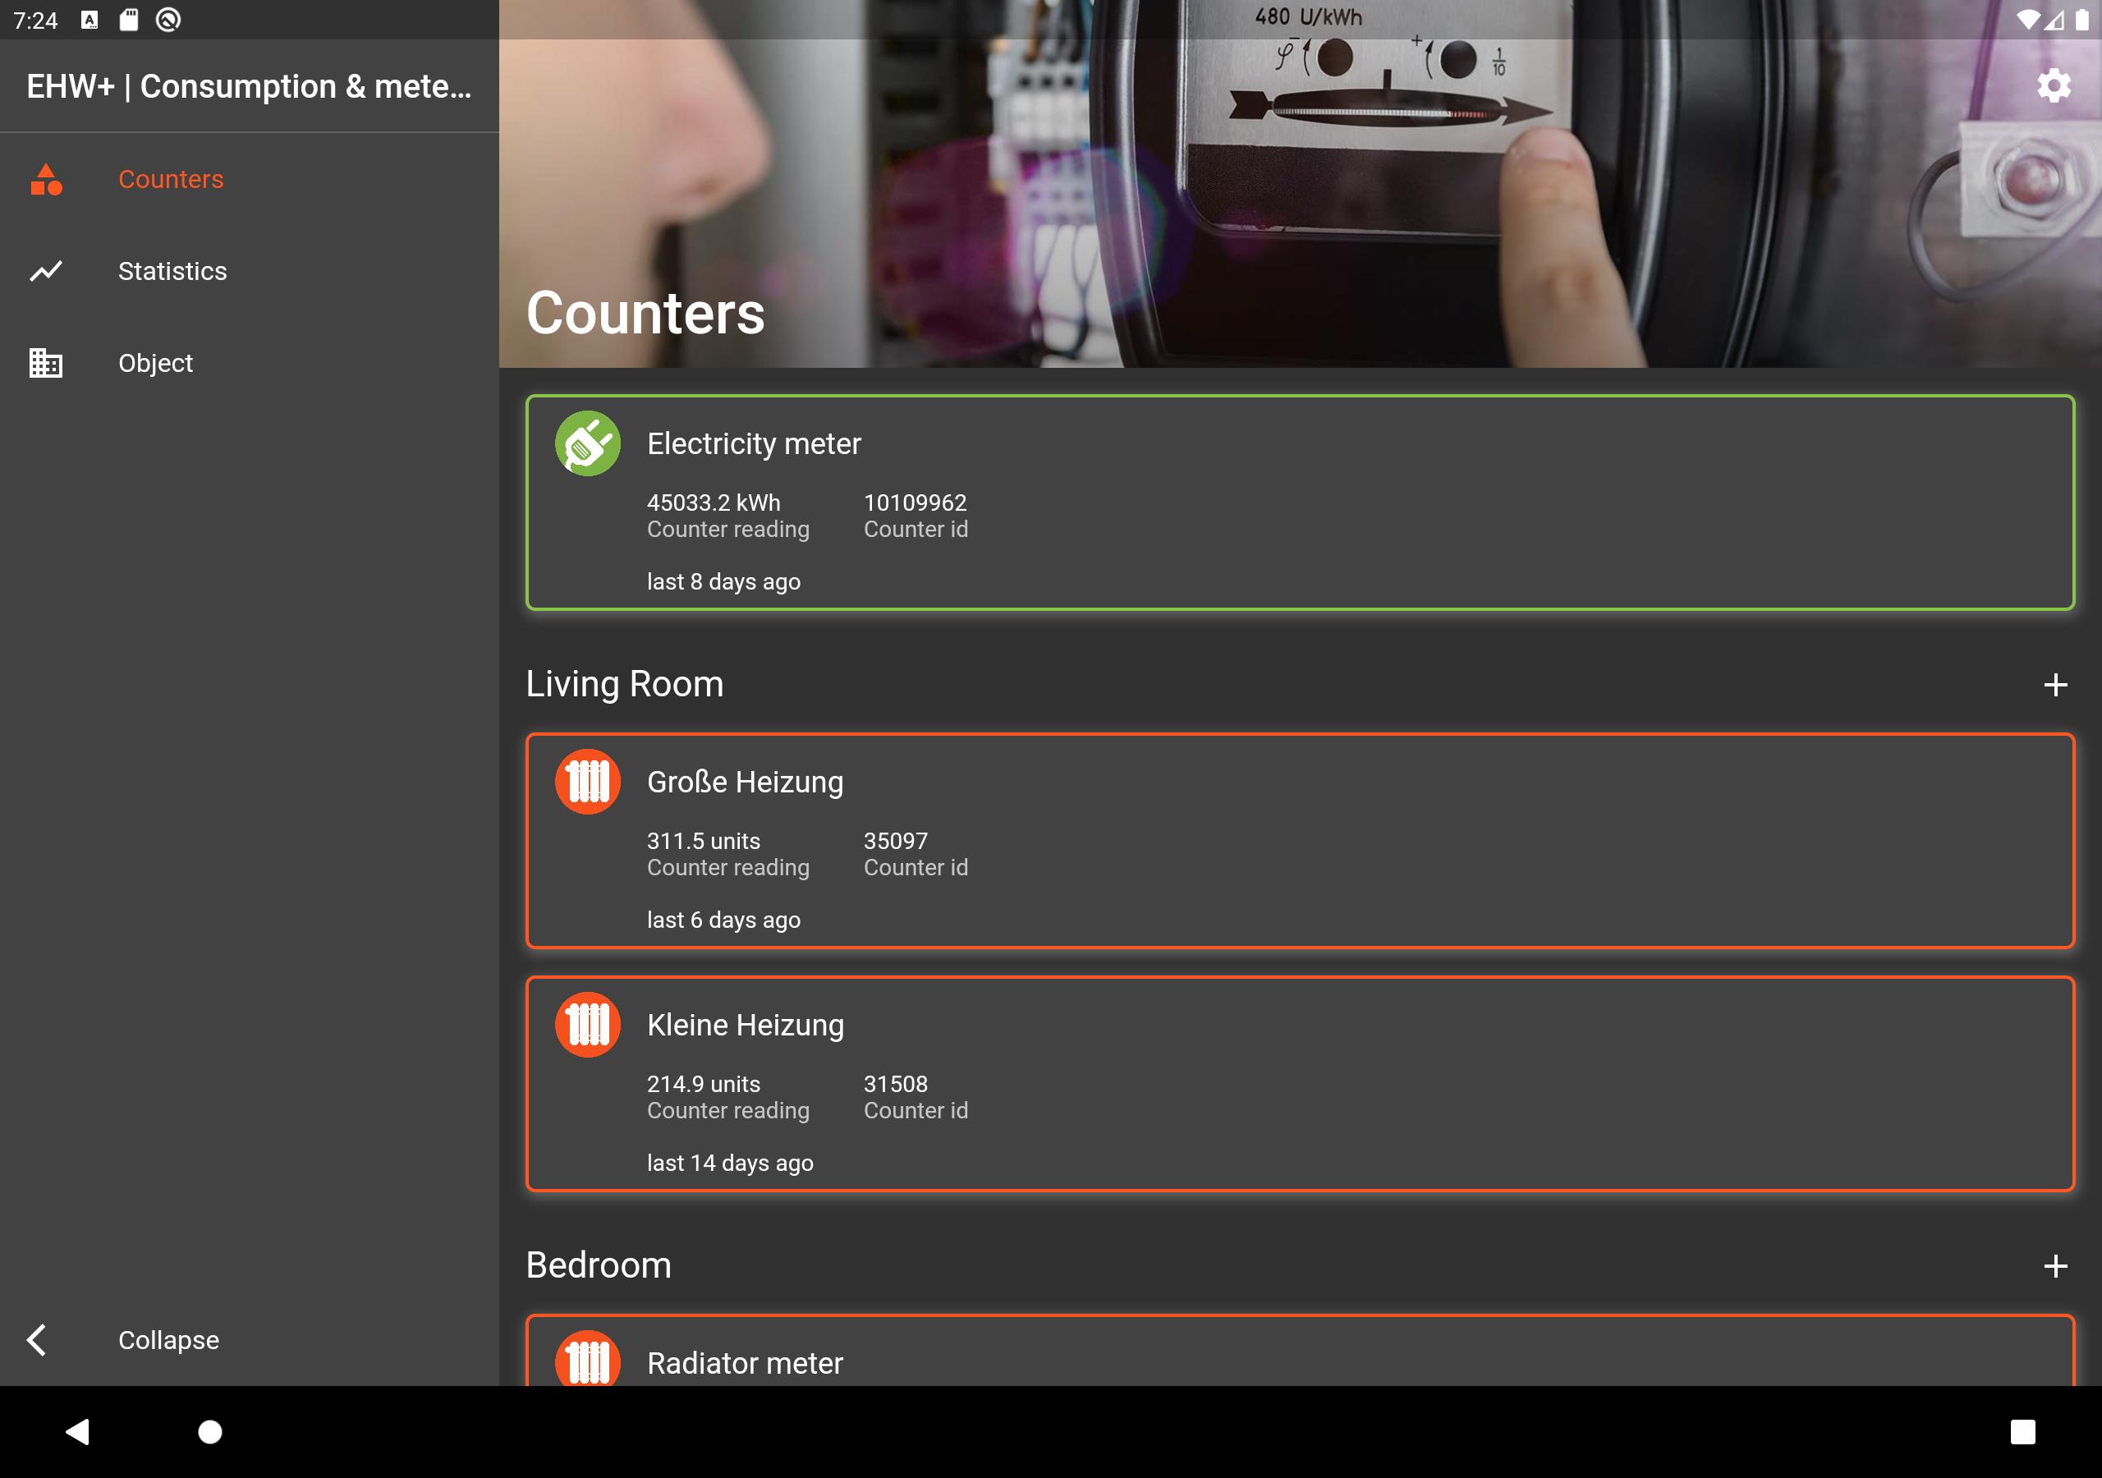This screenshot has width=2102, height=1478.
Task: Open the Electricity meter card
Action: [x=1300, y=503]
